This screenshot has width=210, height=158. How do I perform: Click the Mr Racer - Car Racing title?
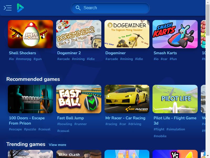coord(125,118)
